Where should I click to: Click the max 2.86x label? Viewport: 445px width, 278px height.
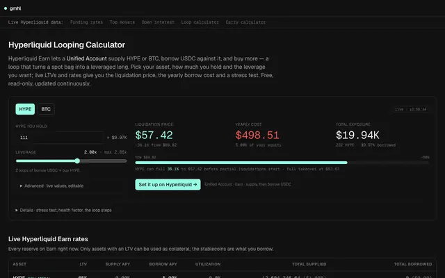115,152
